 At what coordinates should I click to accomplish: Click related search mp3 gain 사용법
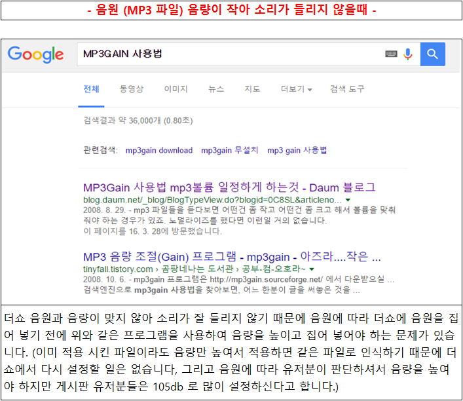click(x=297, y=151)
